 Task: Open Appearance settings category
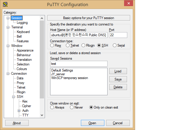click(25, 50)
